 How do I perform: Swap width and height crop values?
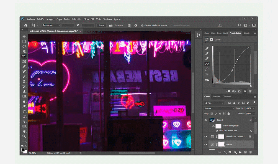pyautogui.click(x=78, y=25)
